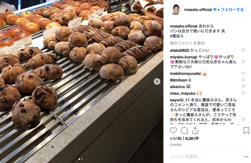Follow via the フォローする link
The width and height of the screenshot is (251, 163).
pyautogui.click(x=232, y=9)
